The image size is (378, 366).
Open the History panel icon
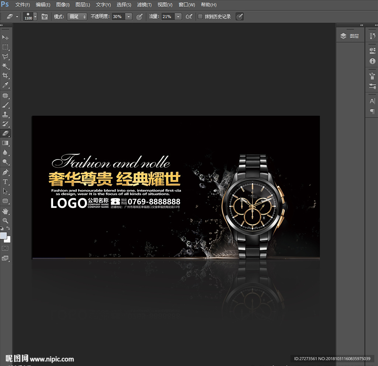pyautogui.click(x=372, y=36)
